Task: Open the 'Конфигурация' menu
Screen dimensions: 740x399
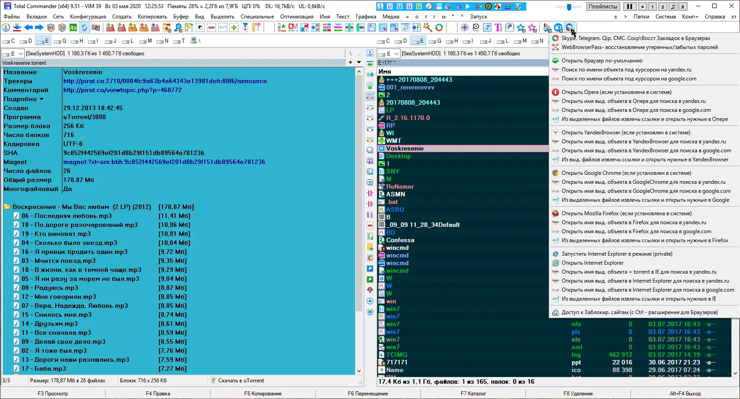Action: pyautogui.click(x=88, y=17)
